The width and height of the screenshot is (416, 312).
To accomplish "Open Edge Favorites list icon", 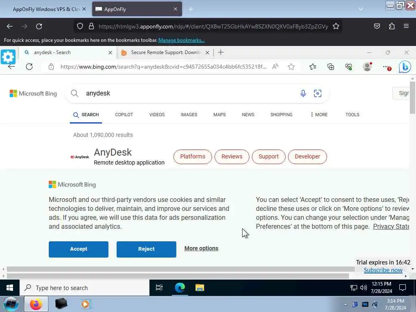I will (x=313, y=67).
